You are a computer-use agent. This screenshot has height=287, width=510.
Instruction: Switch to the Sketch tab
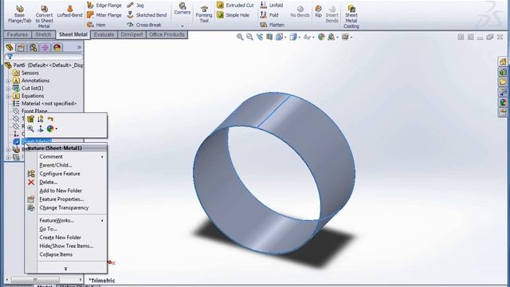43,34
